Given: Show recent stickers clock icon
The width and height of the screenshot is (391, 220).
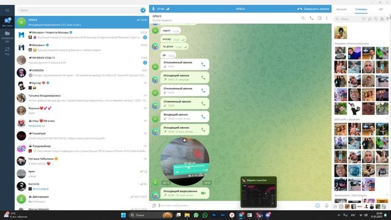Looking at the screenshot, I should point(341,207).
